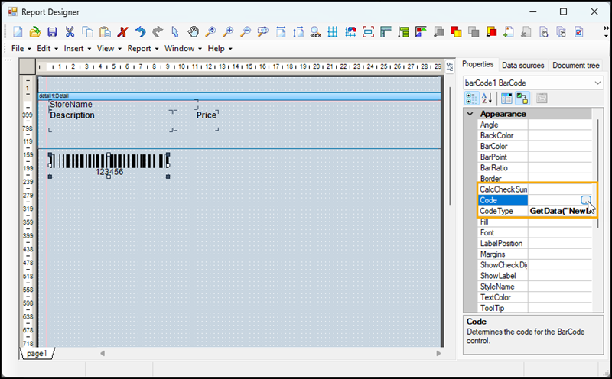The width and height of the screenshot is (612, 379).
Task: Click the Zoom in magnifier icon
Action: [228, 31]
